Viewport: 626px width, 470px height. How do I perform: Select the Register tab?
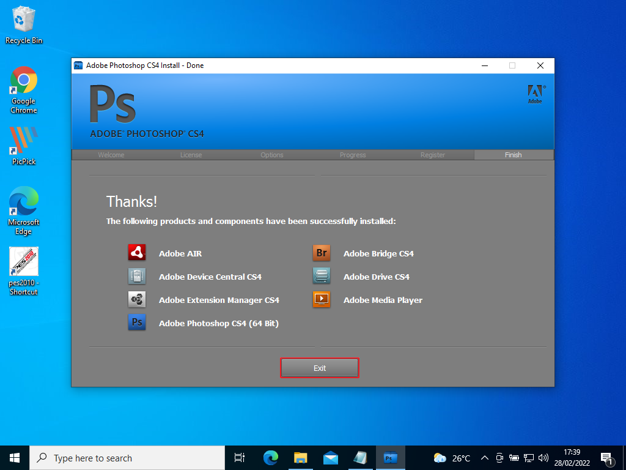coord(433,155)
